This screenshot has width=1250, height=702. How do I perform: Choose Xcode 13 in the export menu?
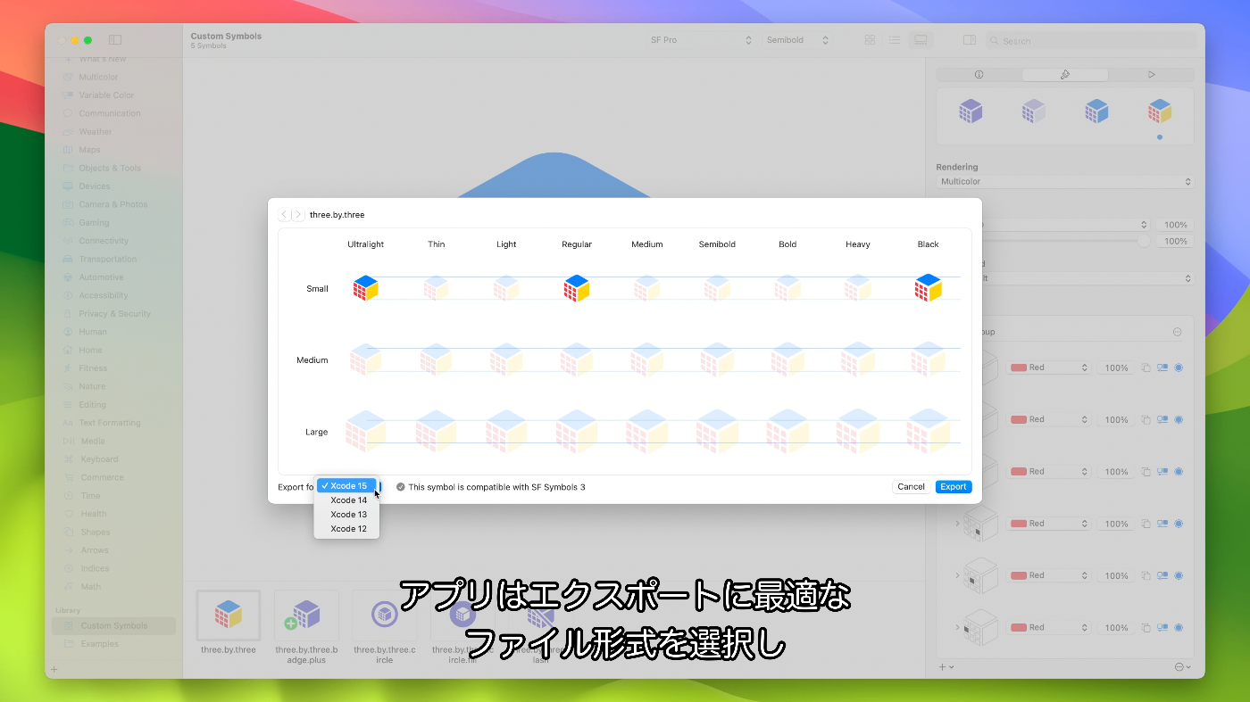point(346,515)
